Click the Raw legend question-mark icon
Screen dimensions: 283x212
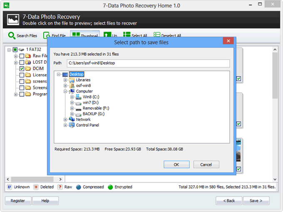[60, 187]
